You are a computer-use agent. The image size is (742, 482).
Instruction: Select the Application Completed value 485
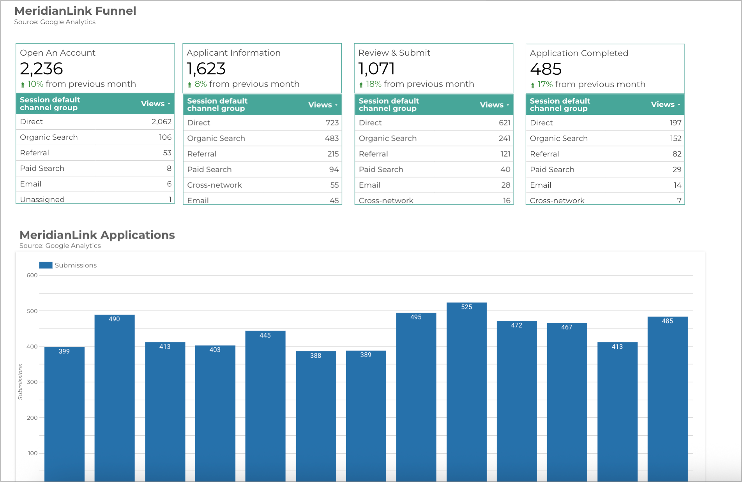[546, 69]
